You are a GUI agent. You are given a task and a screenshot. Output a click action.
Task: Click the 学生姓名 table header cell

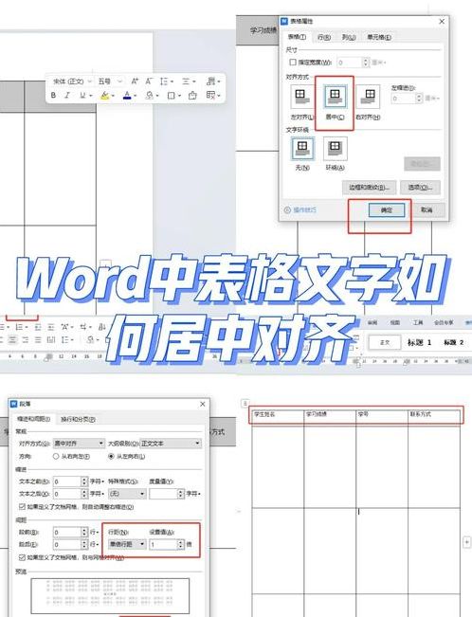pos(277,417)
